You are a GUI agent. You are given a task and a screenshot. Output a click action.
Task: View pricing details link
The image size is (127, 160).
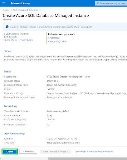[58, 42]
